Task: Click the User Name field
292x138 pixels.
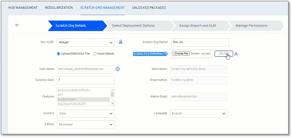Action: 86,69
